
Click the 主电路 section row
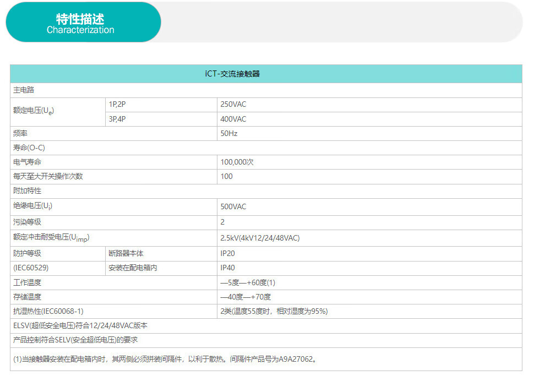coord(266,90)
